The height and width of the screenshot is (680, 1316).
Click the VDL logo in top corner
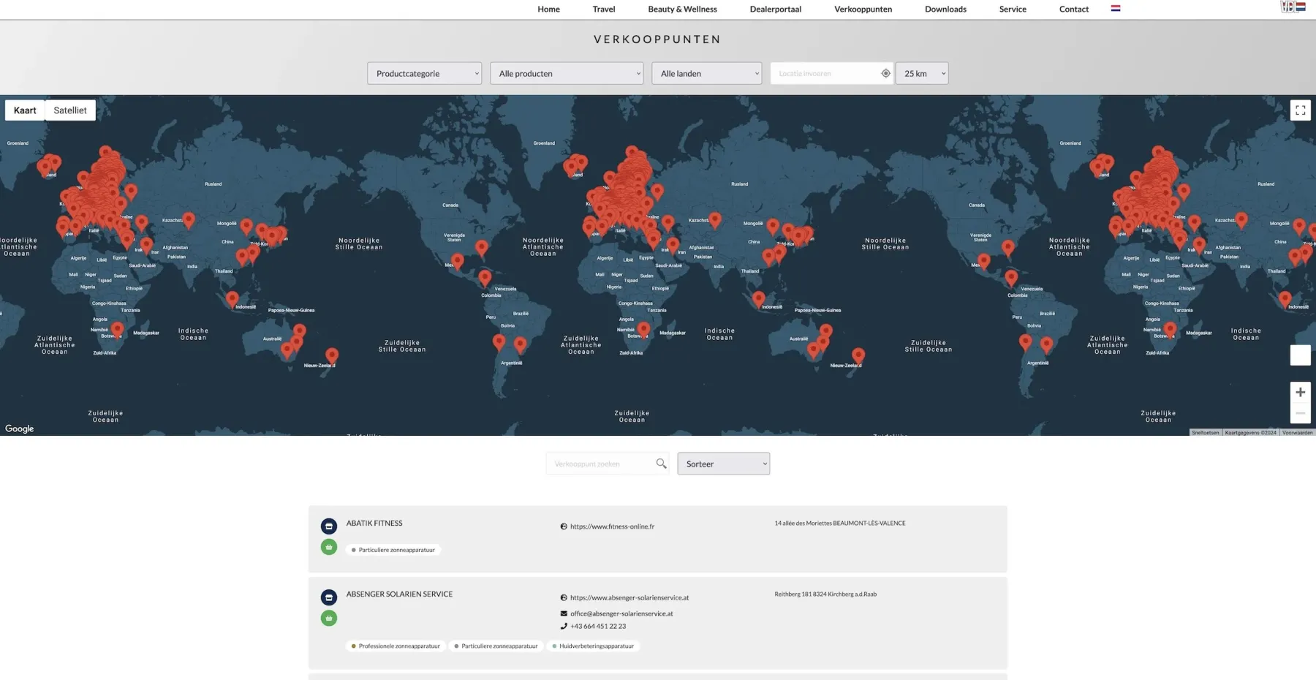tap(1293, 7)
